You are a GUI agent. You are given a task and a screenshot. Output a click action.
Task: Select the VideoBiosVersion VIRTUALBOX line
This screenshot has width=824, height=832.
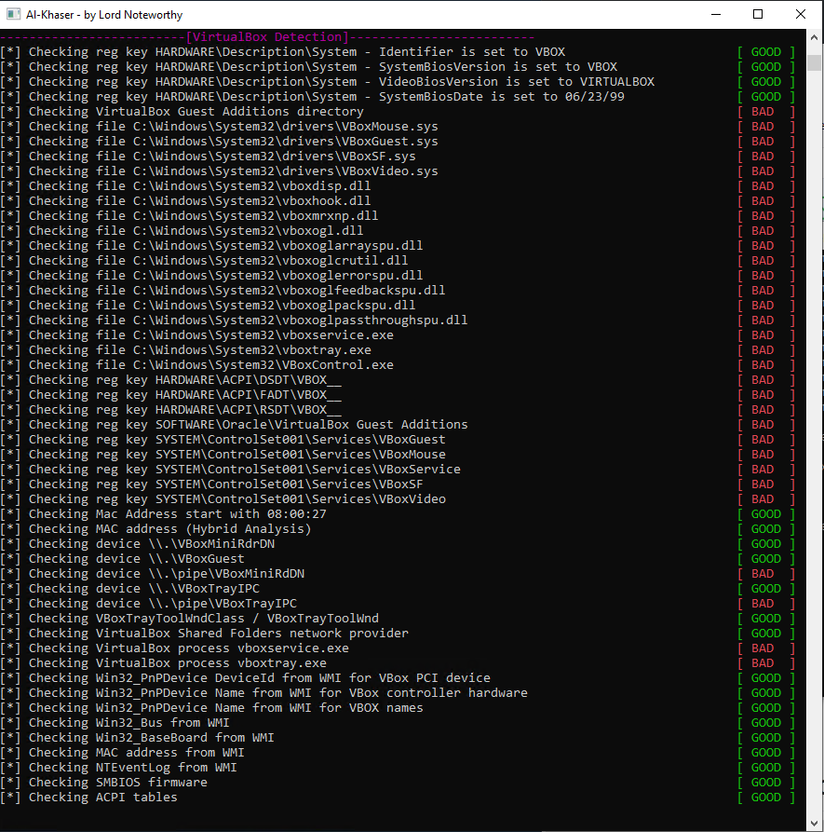[x=398, y=82]
